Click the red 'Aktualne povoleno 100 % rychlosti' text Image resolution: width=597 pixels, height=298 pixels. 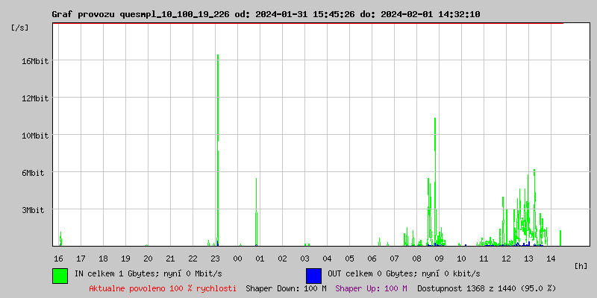point(163,288)
